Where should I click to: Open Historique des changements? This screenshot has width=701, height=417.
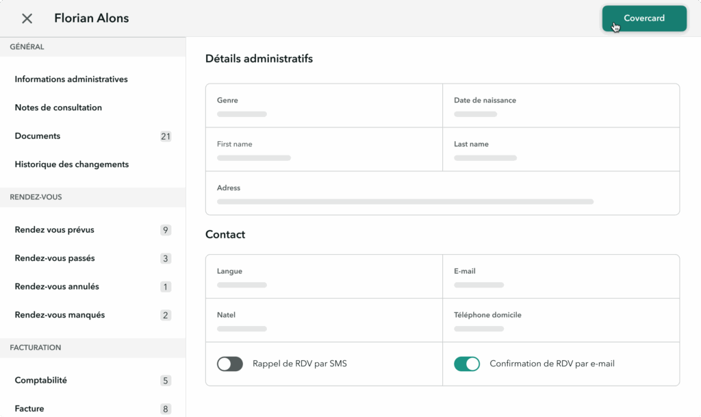tap(71, 164)
